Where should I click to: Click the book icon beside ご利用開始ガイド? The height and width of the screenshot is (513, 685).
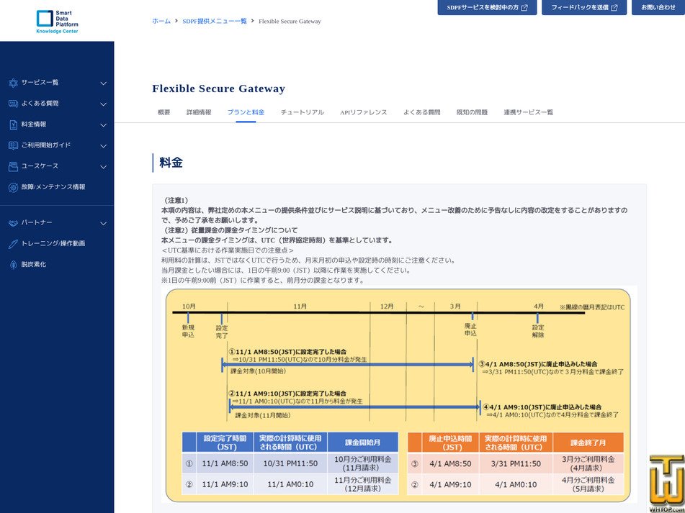pyautogui.click(x=13, y=146)
